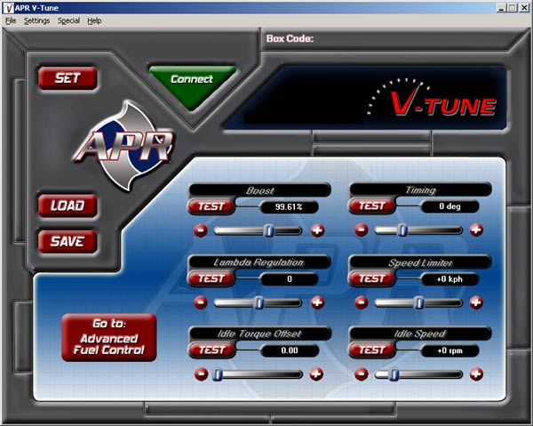
Task: Click the Lambda Regulation slider handle
Action: coord(259,303)
